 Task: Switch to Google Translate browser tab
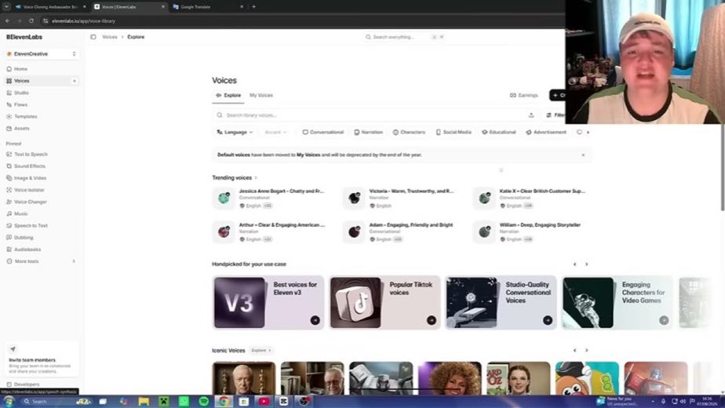[207, 7]
